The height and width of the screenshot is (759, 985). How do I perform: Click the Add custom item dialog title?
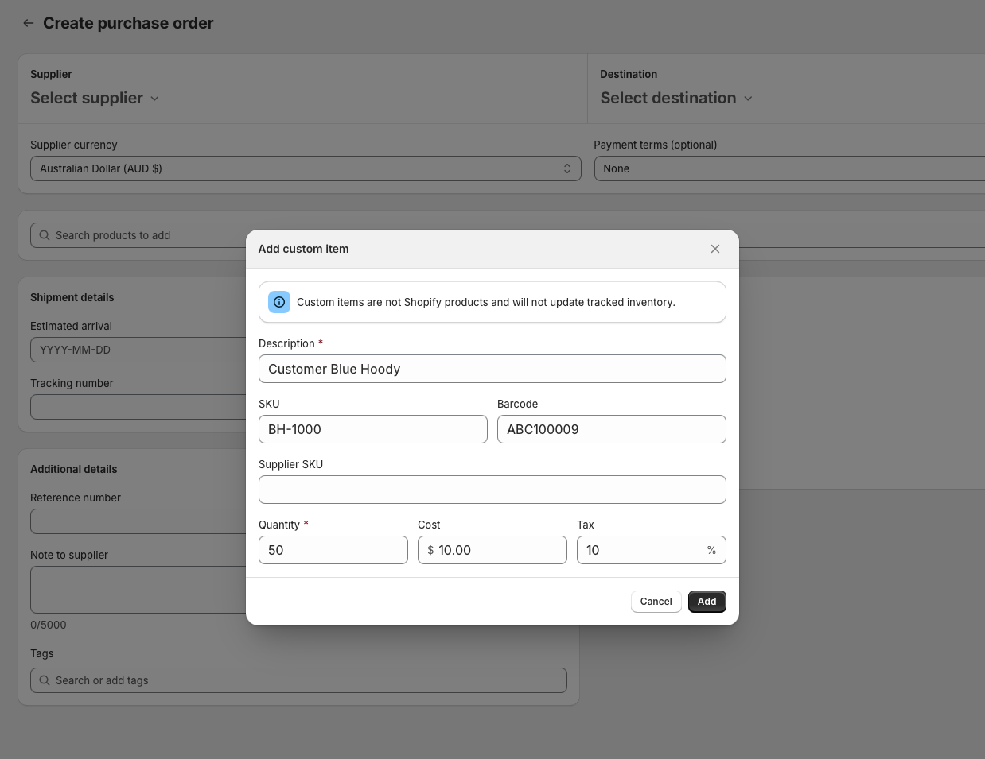click(x=304, y=249)
